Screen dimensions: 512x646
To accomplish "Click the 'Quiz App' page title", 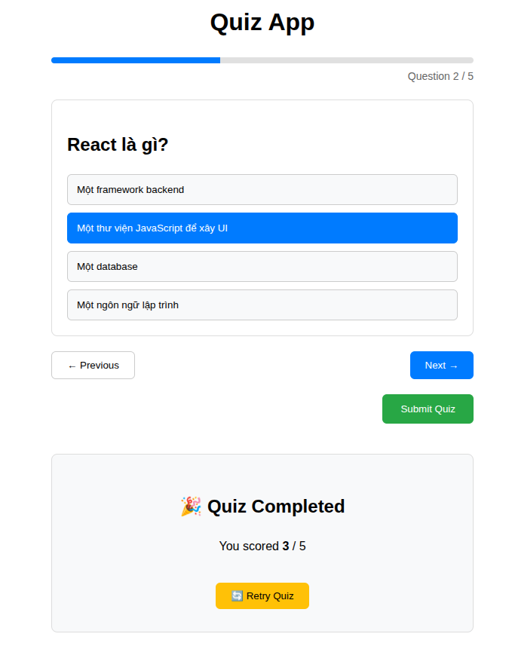I will (x=262, y=22).
